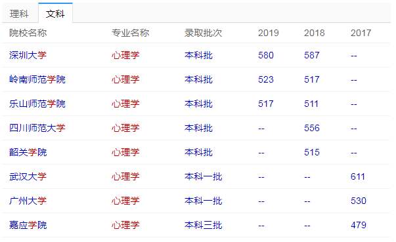
Task: Open 武汉大学 school link
Action: [x=28, y=176]
